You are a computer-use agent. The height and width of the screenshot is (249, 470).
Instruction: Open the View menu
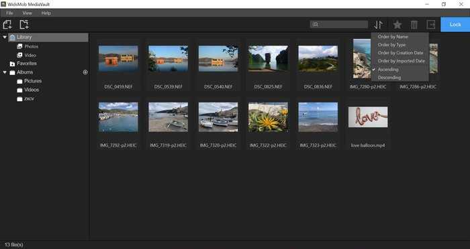point(28,13)
